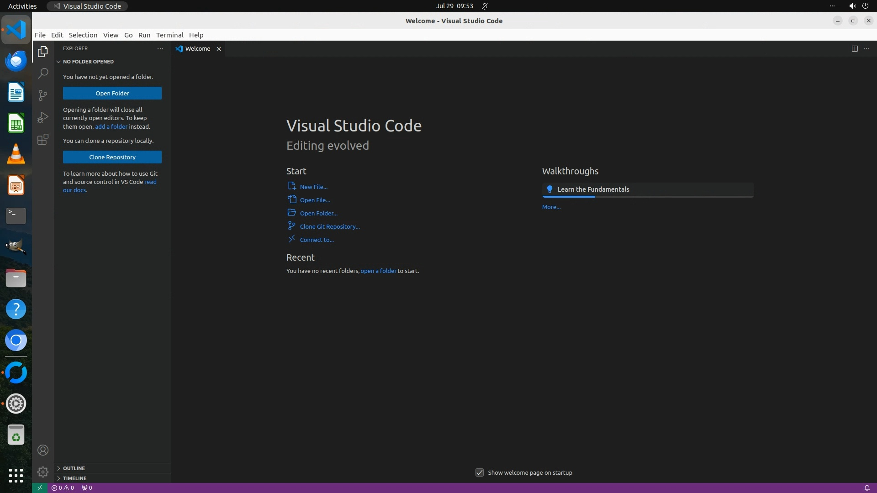
Task: Open the notifications bell in status bar
Action: [866, 488]
